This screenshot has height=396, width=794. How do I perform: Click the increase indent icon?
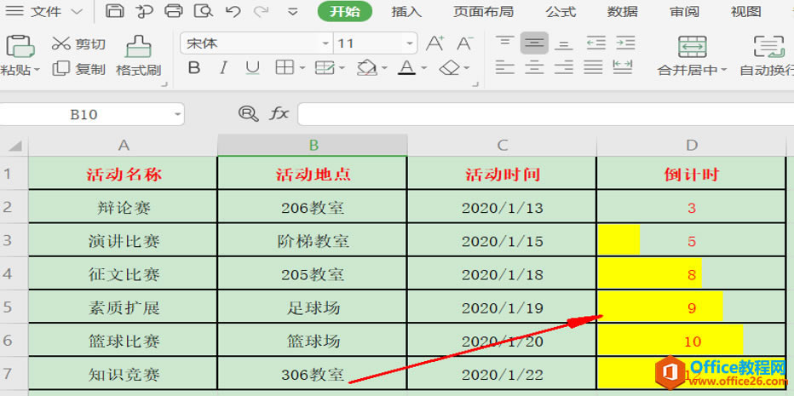(x=625, y=43)
